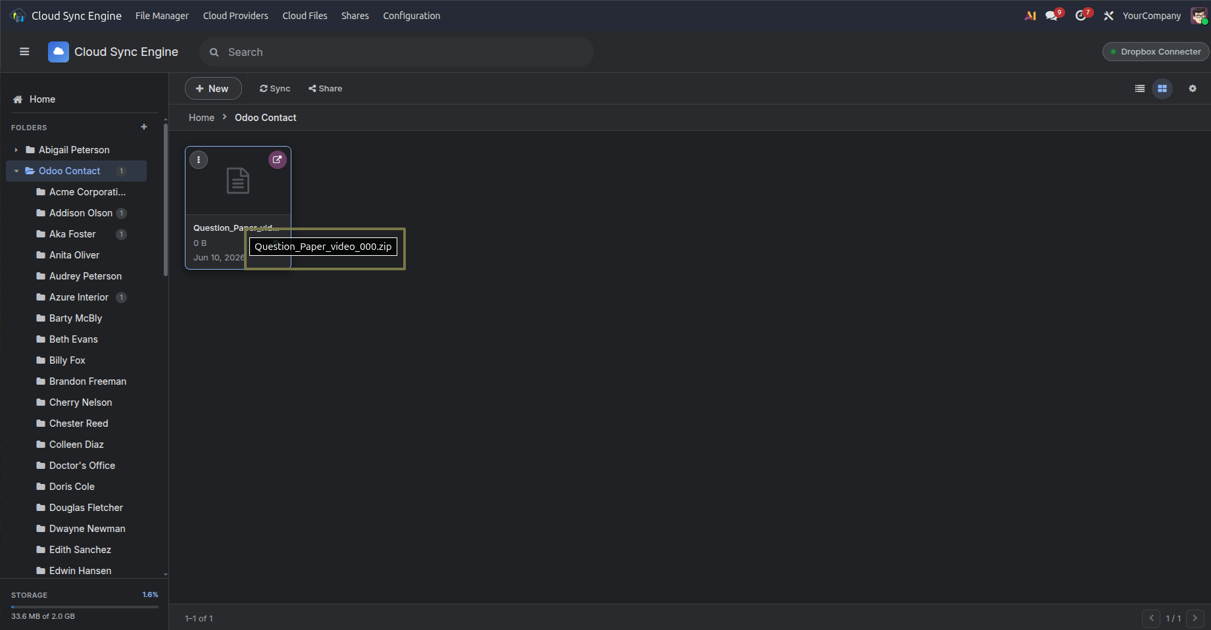Click the storage usage progress bar
The width and height of the screenshot is (1211, 630).
tap(85, 607)
